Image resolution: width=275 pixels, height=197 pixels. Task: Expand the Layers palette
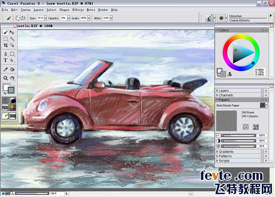tap(217, 90)
